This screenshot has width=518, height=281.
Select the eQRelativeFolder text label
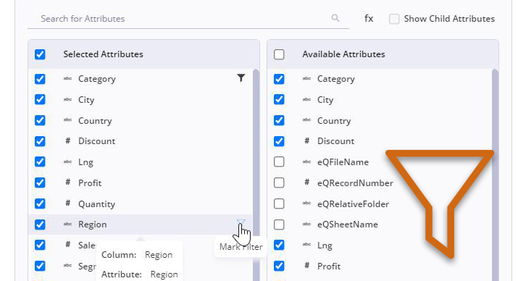pos(353,204)
